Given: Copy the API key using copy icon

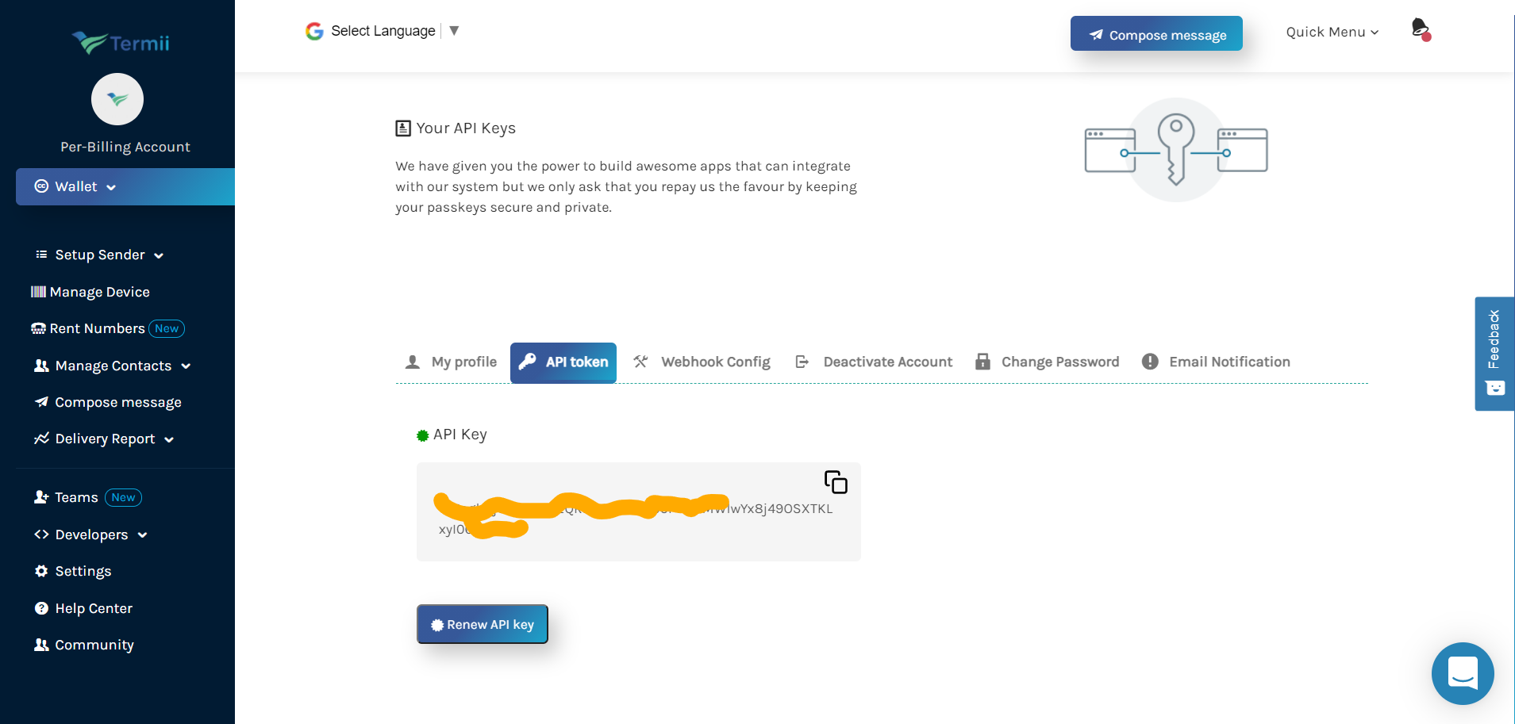Looking at the screenshot, I should tap(836, 482).
